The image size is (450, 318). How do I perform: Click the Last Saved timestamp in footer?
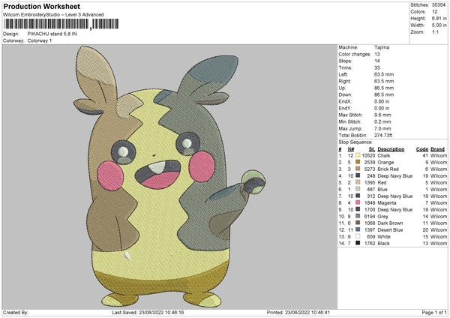(148, 313)
